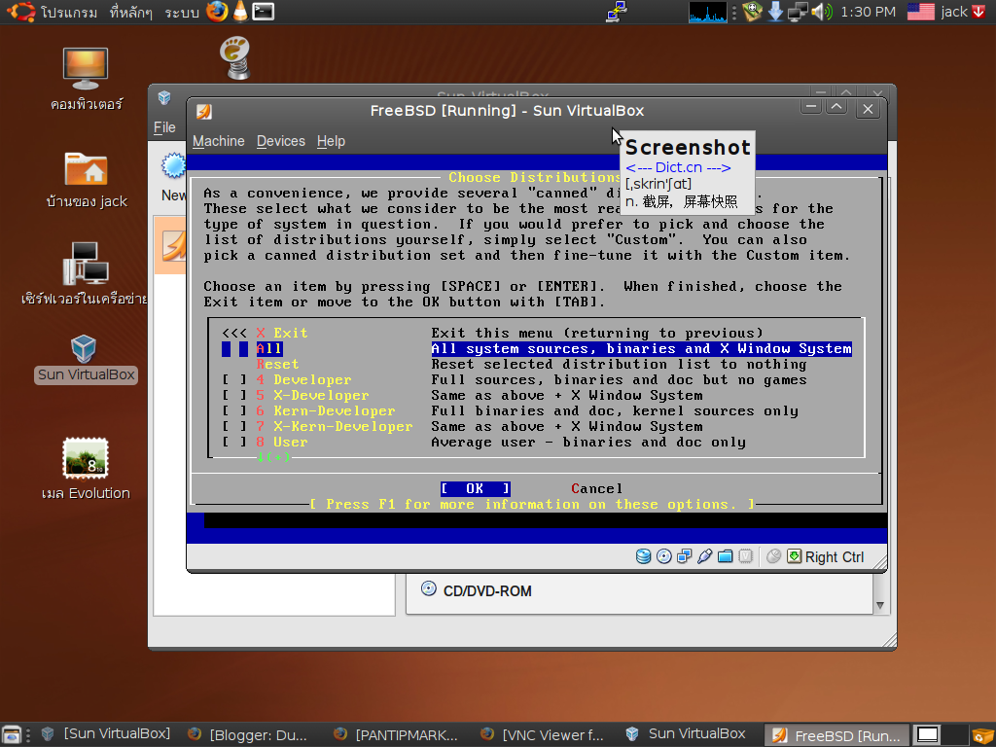Screen dimensions: 996x747
Task: Click the host key keyboard-capture arrow icon
Action: [794, 556]
